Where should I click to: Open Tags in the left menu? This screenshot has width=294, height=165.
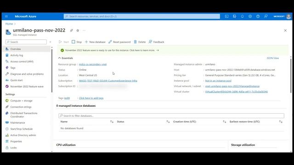click(x=13, y=68)
